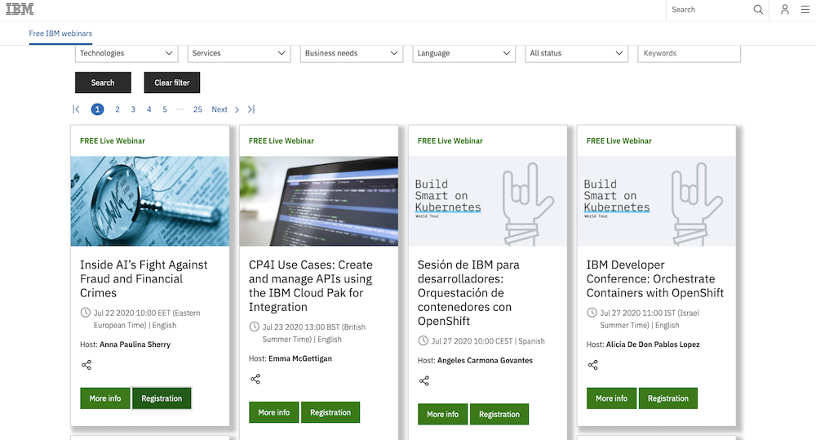The image size is (816, 440).
Task: Share the Inside AI's Fight Against Fraud webinar
Action: click(x=86, y=365)
